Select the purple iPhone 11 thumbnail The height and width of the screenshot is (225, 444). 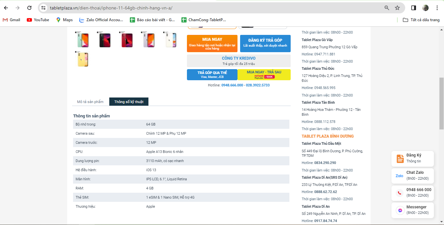tap(148, 40)
